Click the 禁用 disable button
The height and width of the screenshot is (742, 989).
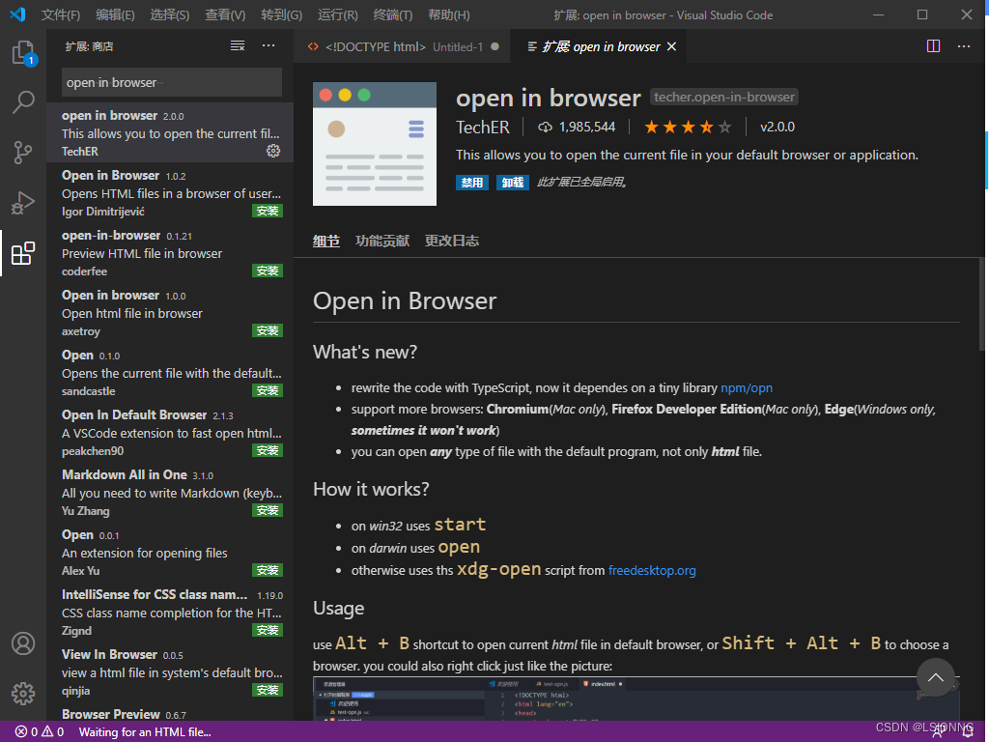point(471,183)
